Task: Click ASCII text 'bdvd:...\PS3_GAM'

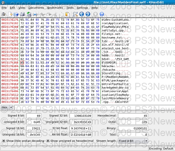Action: coord(115,59)
